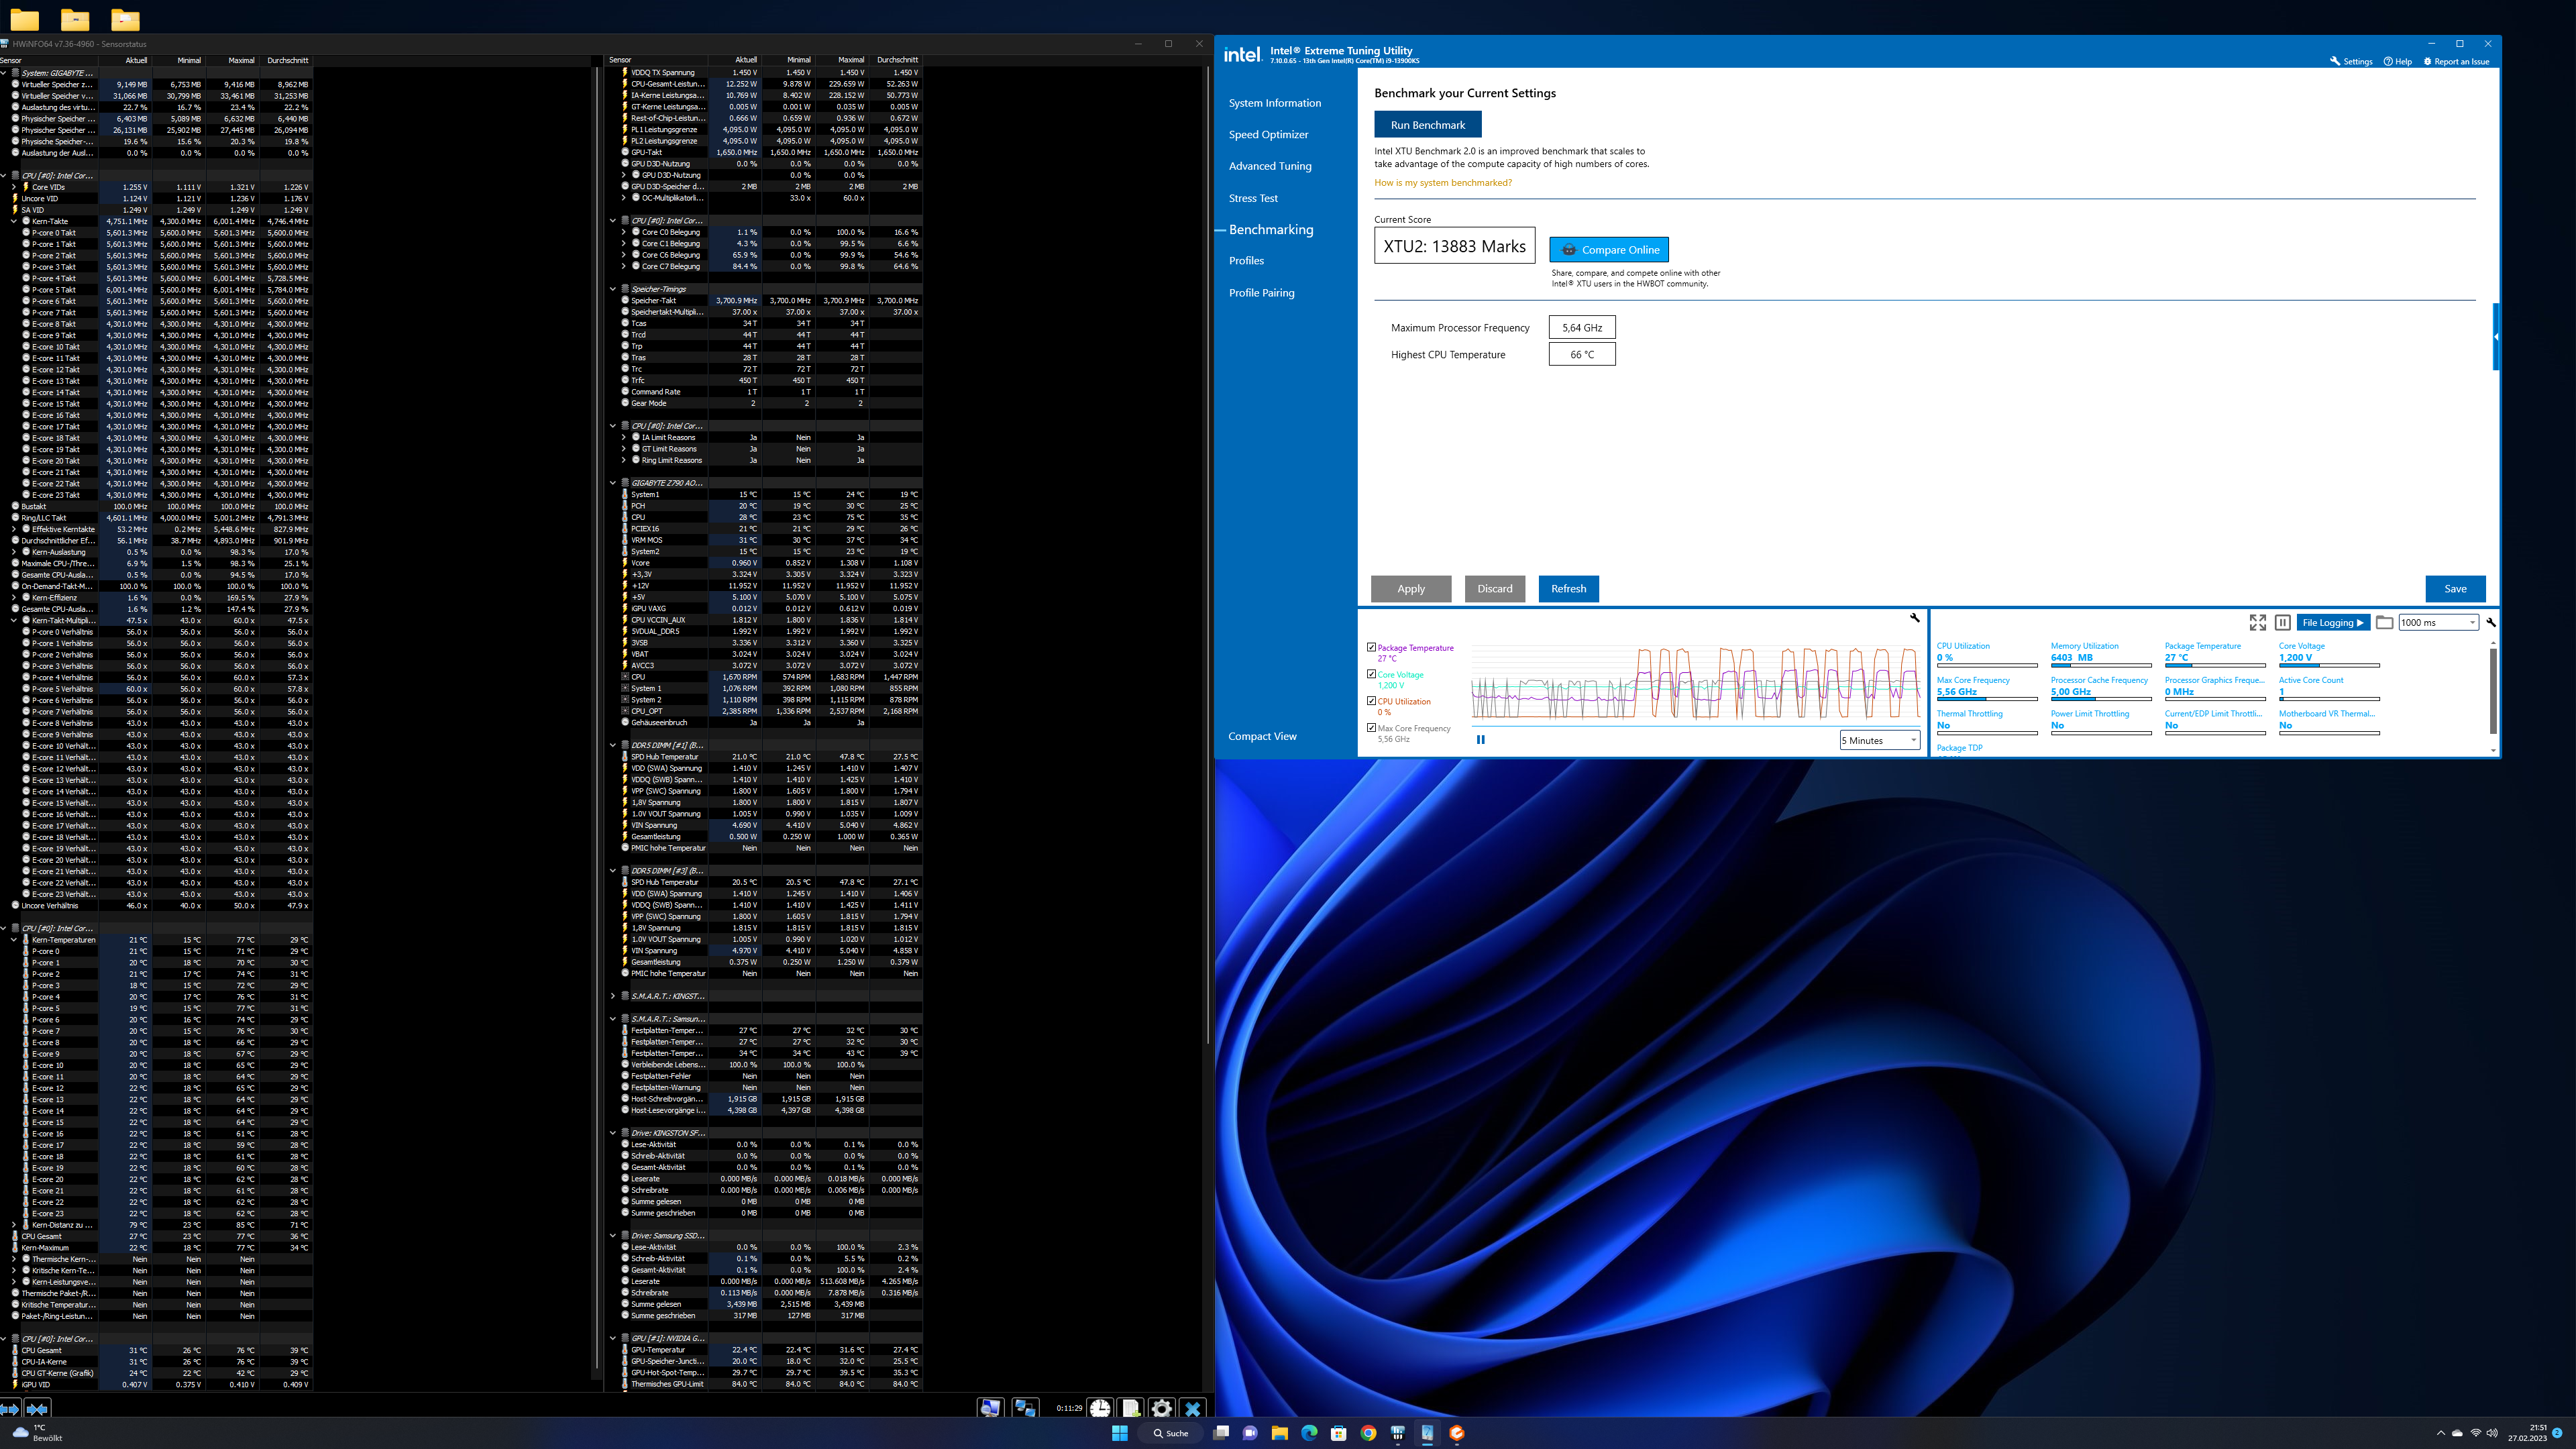Reset HWiNFO monitoring time with clock icon

(1100, 1408)
